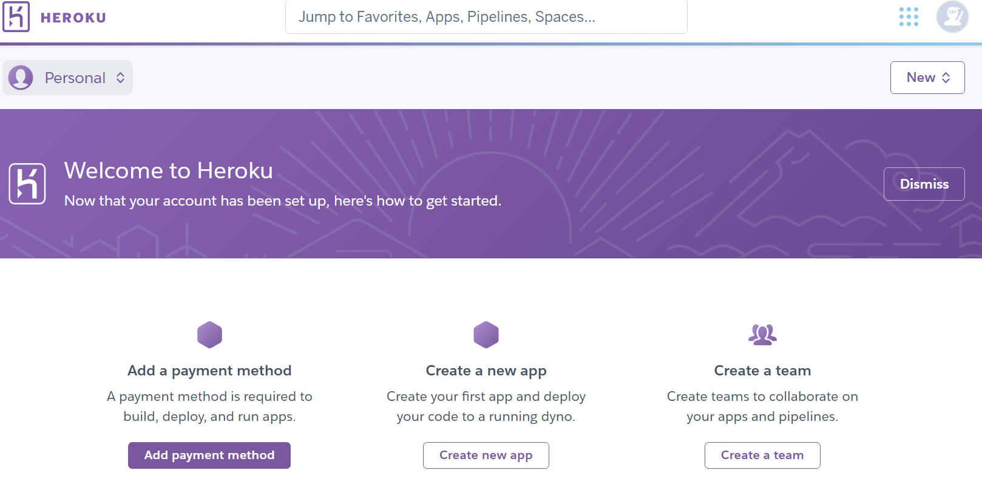Click the Create a team heading
The image size is (982, 487).
click(762, 371)
